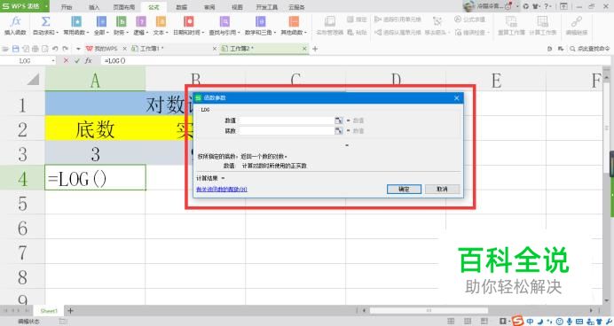Cancel formula entry with red X icon
Viewport: 614px width, 326px height.
pos(66,60)
